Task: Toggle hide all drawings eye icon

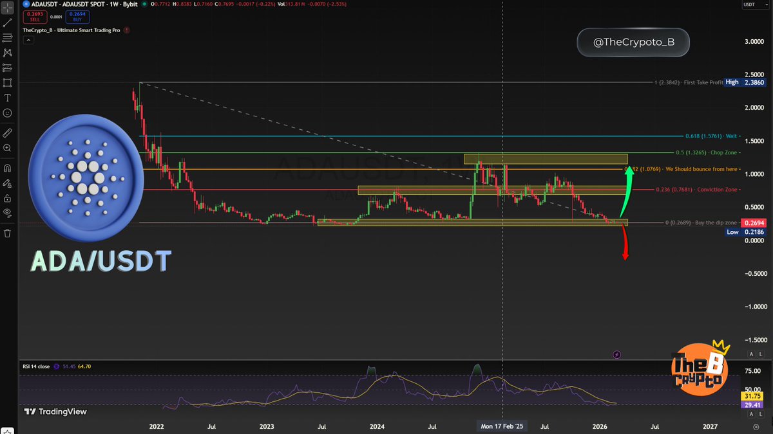Action: [x=8, y=212]
